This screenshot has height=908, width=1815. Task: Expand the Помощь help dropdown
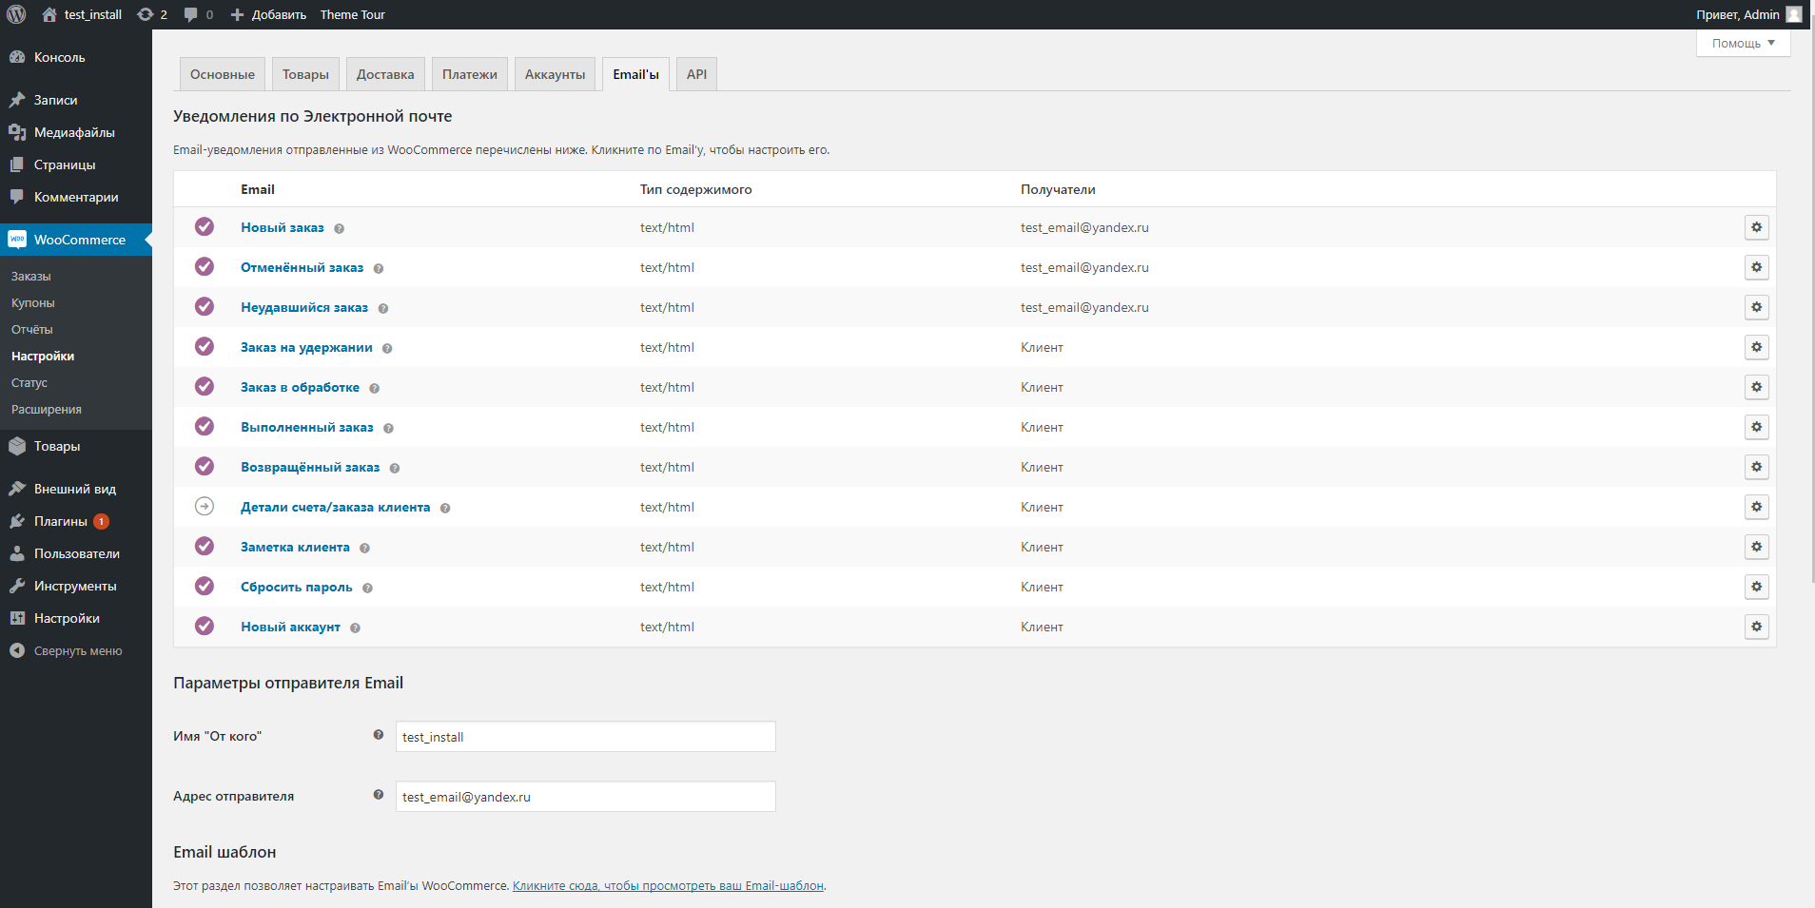point(1743,43)
